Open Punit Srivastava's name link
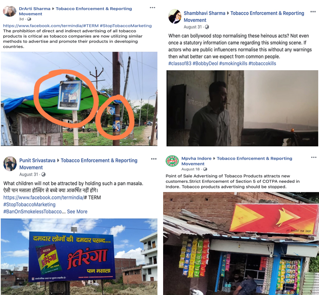Screen dimensions: 319x295 click(x=37, y=160)
